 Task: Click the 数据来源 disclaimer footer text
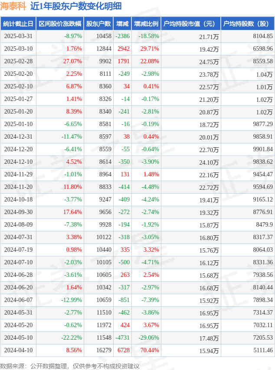(x=70, y=366)
